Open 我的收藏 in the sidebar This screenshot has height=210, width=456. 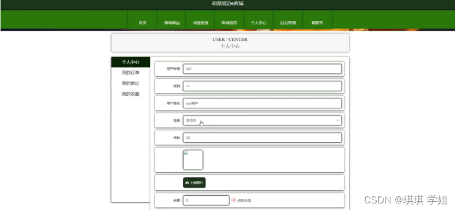click(x=131, y=94)
